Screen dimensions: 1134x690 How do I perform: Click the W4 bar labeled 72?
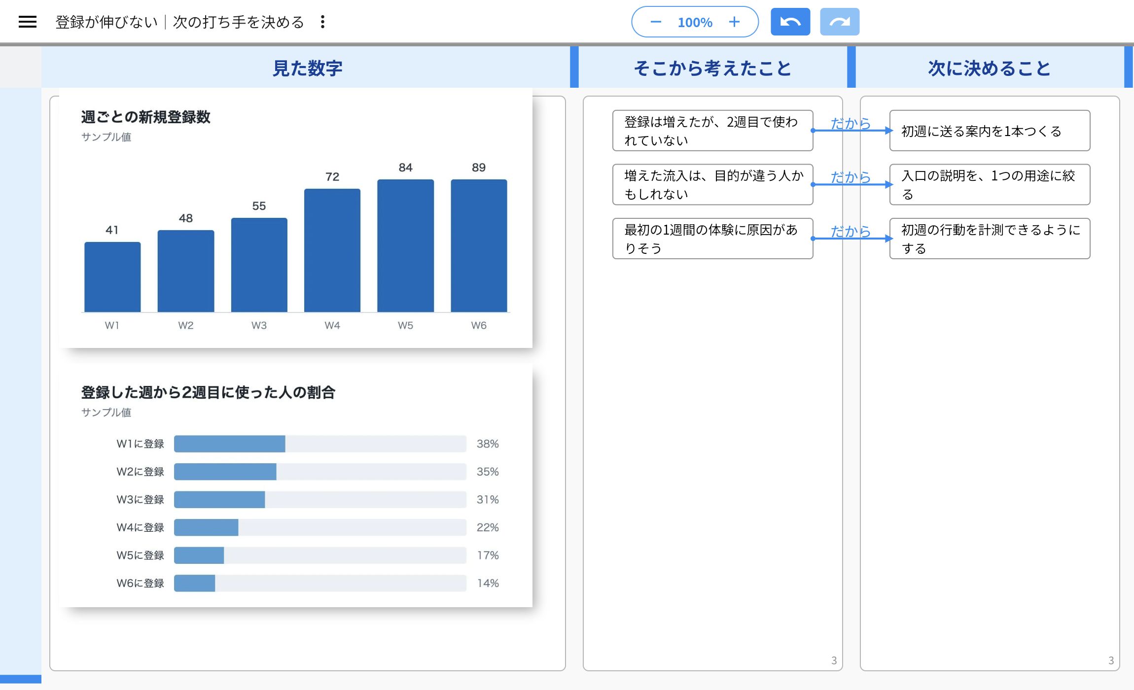pos(332,250)
